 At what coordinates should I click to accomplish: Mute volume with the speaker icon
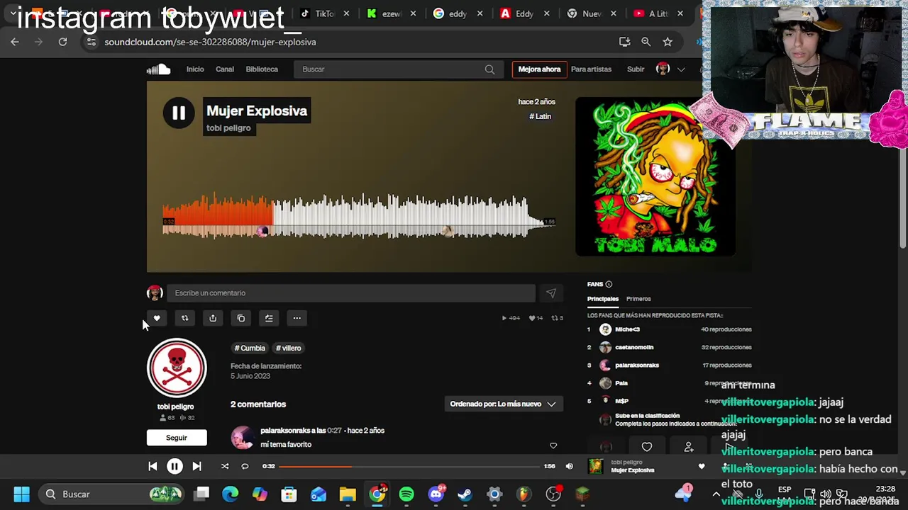pos(569,466)
